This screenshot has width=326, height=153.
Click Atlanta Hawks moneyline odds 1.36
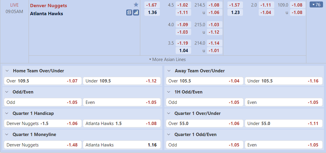point(152,13)
